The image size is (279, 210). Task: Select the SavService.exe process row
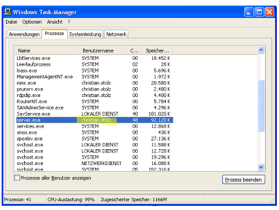(x=94, y=114)
